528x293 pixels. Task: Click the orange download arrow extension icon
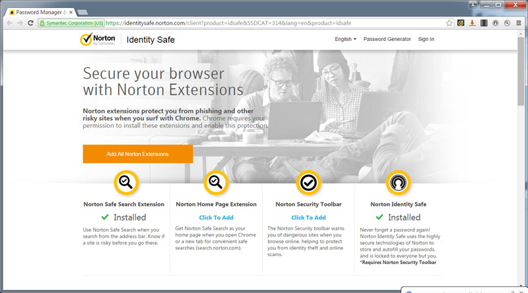click(x=472, y=23)
